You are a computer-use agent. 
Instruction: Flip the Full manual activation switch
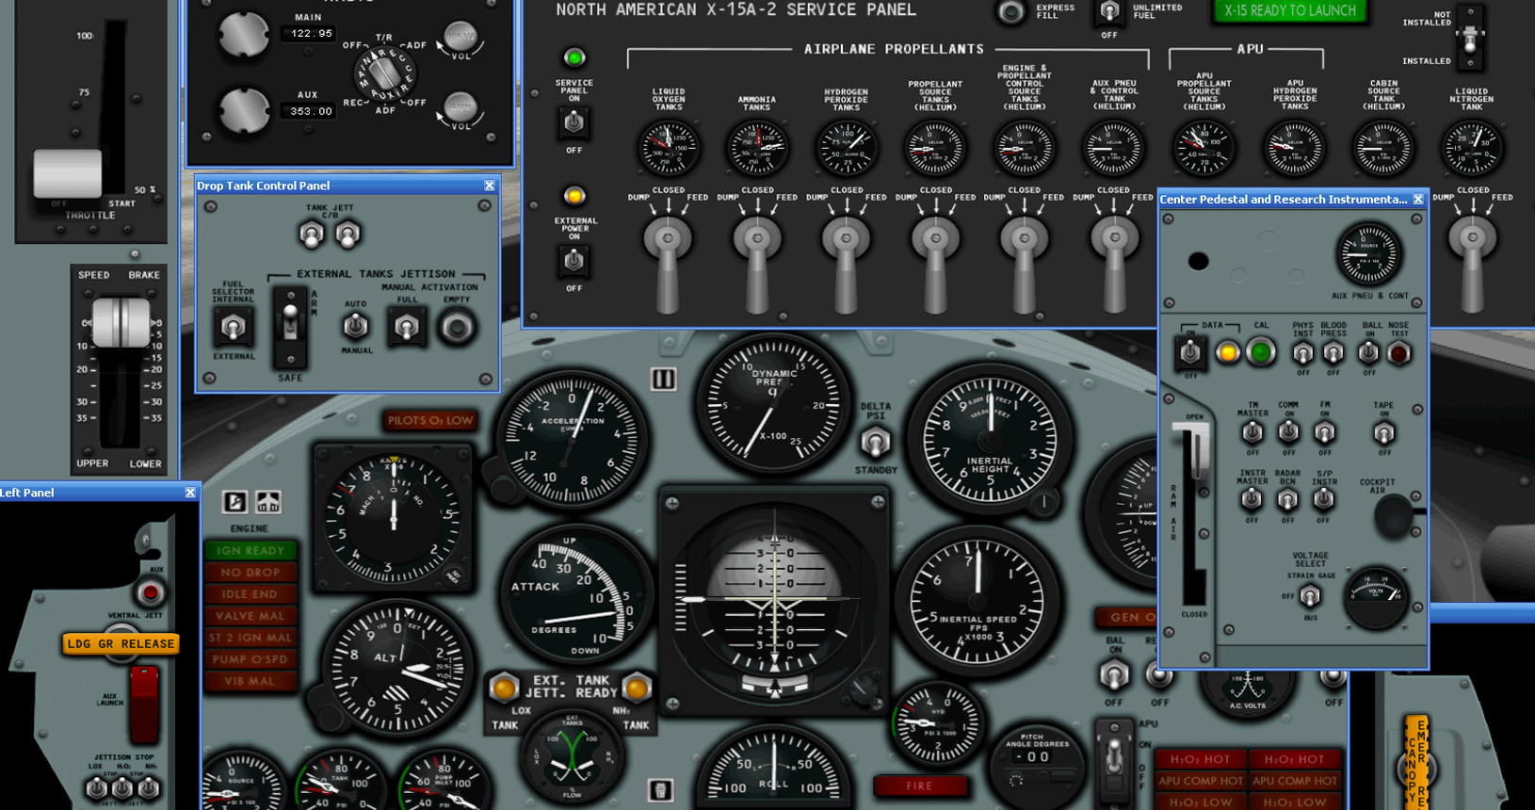click(406, 327)
